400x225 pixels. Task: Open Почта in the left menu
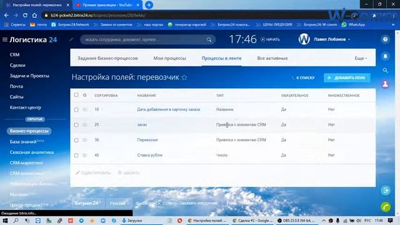pyautogui.click(x=16, y=86)
